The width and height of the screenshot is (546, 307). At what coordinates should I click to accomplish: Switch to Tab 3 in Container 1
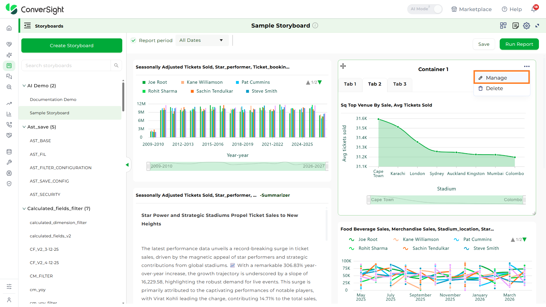400,84
